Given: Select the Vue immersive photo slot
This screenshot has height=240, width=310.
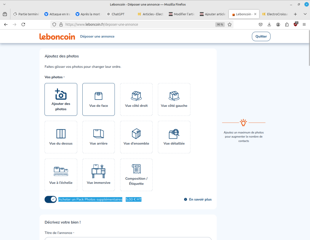Looking at the screenshot, I should point(98,175).
